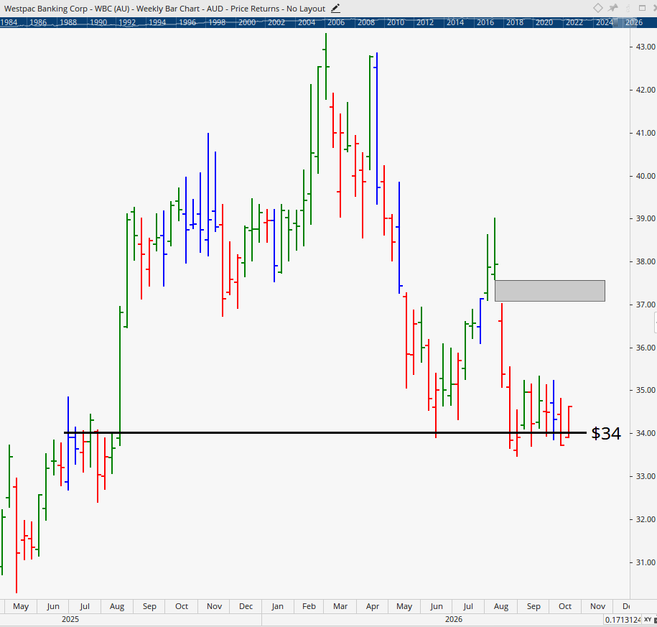Click the 'Aug' 2025 date axis label

pos(117,606)
